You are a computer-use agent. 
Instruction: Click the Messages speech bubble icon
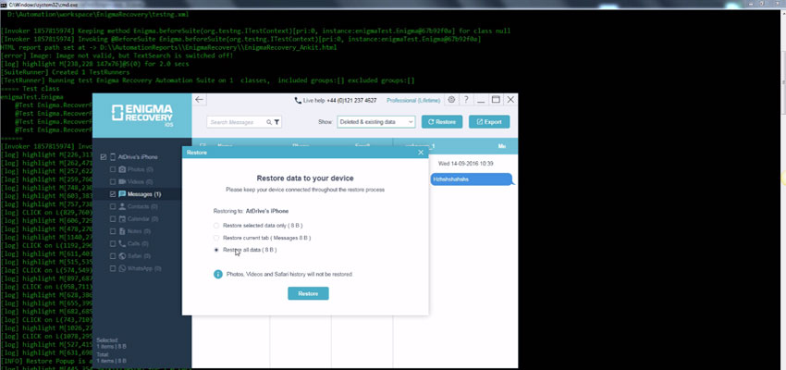tap(122, 193)
